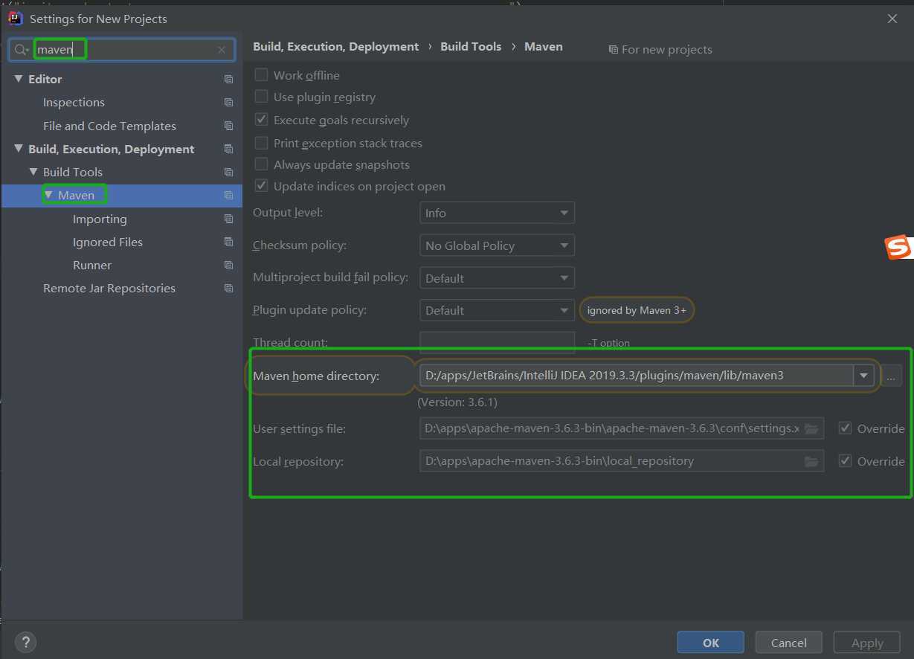Image resolution: width=914 pixels, height=659 pixels.
Task: Open the Plugin update policy dropdown
Action: point(497,310)
